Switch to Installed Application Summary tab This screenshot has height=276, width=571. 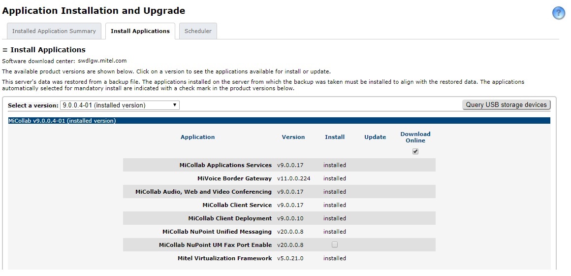point(54,31)
